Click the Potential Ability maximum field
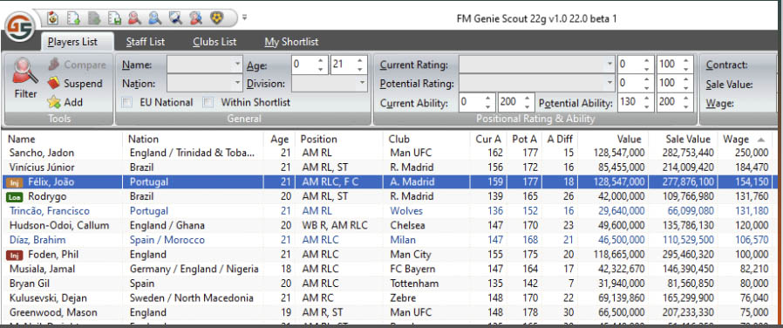783x328 pixels. (669, 102)
